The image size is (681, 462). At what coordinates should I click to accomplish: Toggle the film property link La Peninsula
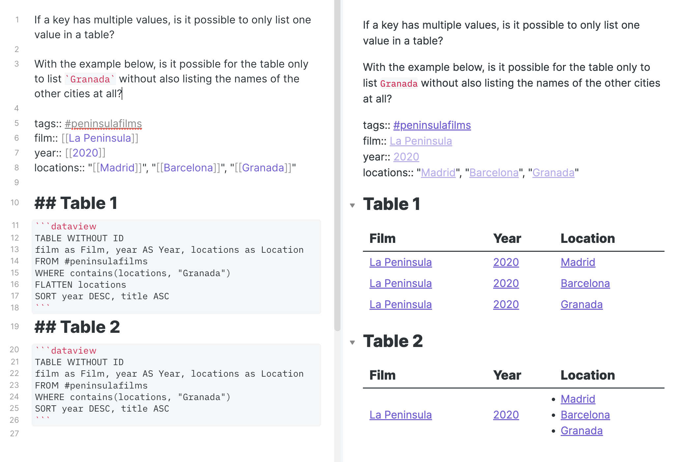(420, 140)
